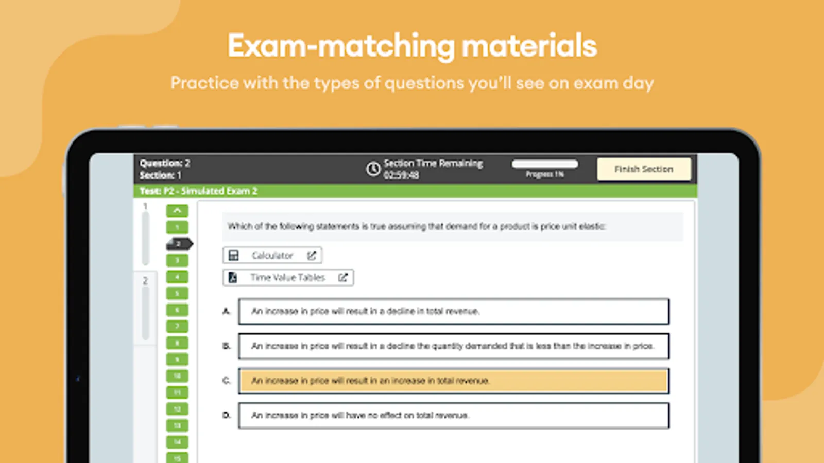Select answer A about decline in total revenue
824x463 pixels.
453,311
